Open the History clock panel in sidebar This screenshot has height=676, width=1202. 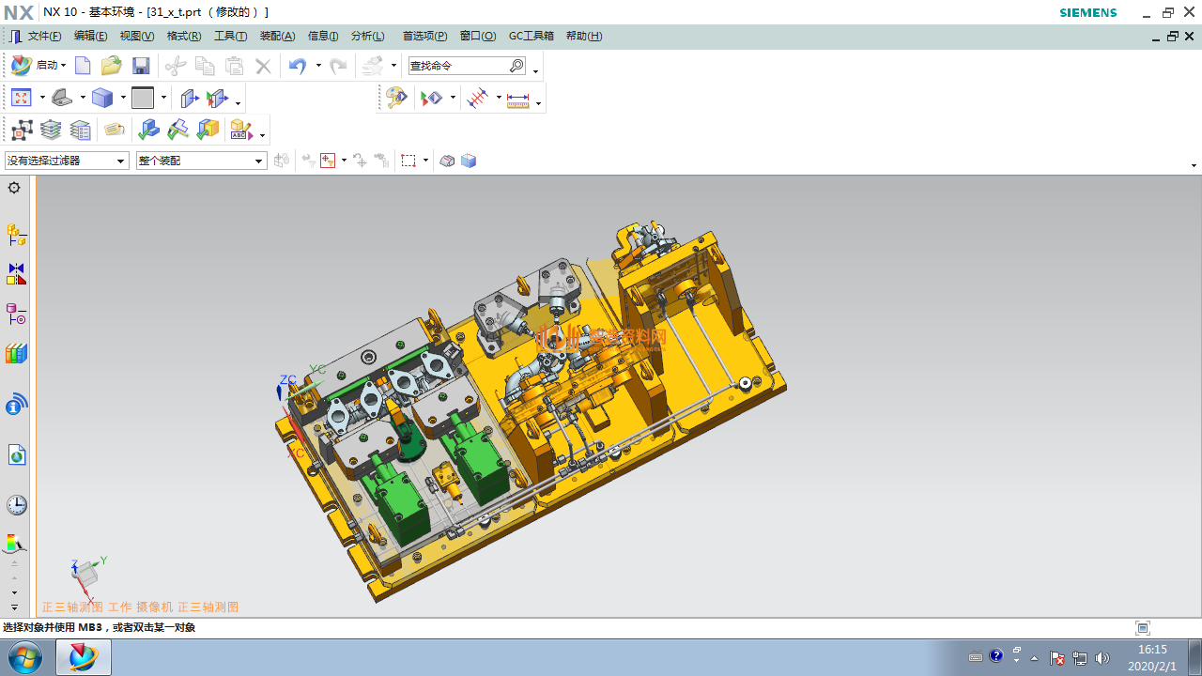tap(16, 505)
